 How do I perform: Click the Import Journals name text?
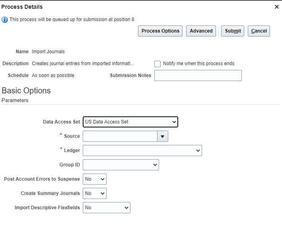[48, 52]
